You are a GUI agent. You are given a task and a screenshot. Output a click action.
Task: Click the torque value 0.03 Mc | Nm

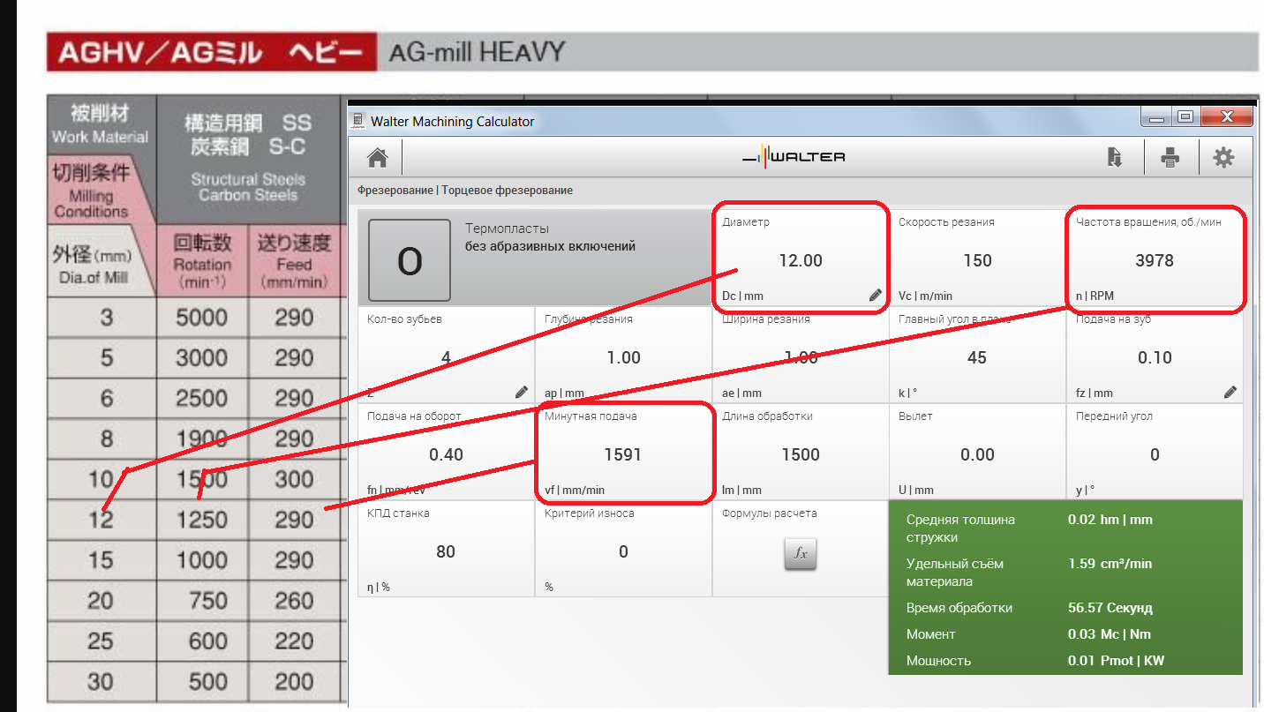tap(1110, 634)
